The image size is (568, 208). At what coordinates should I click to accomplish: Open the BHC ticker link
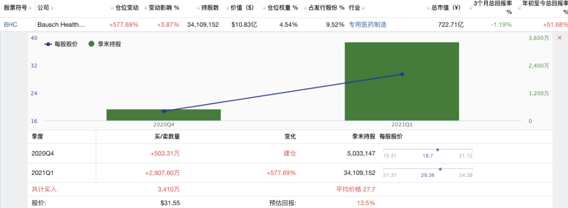[11, 25]
